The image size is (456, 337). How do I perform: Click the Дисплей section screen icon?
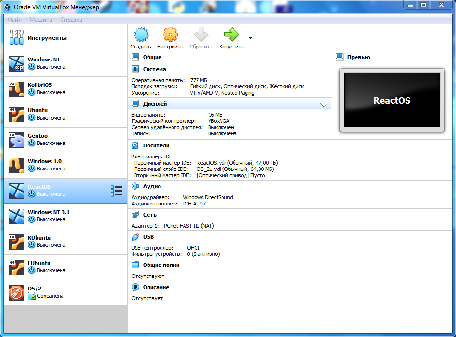pos(135,104)
